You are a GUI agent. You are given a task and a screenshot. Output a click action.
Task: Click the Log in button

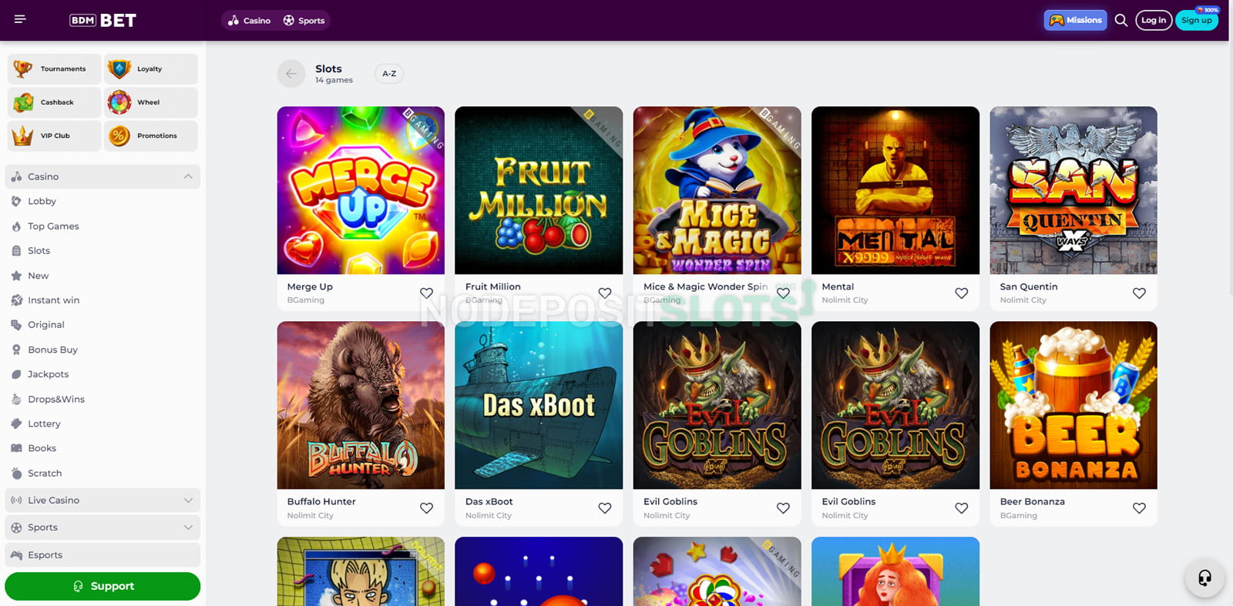point(1154,20)
